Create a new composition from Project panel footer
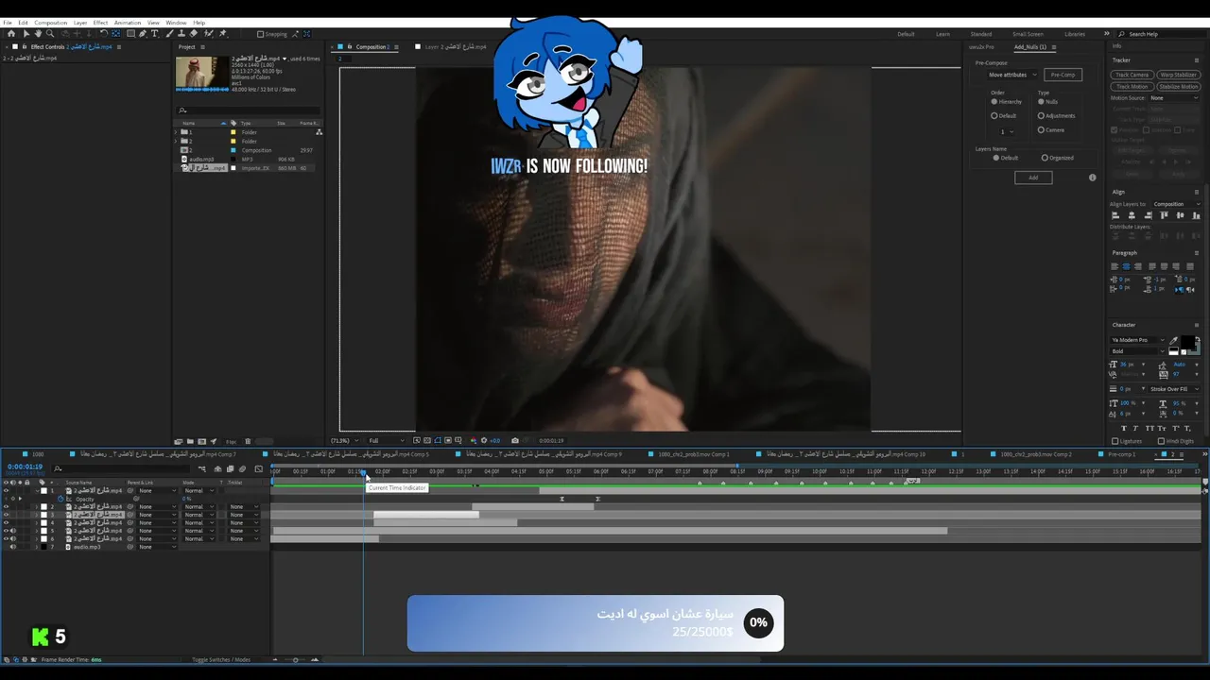Viewport: 1210px width, 680px height. click(201, 441)
